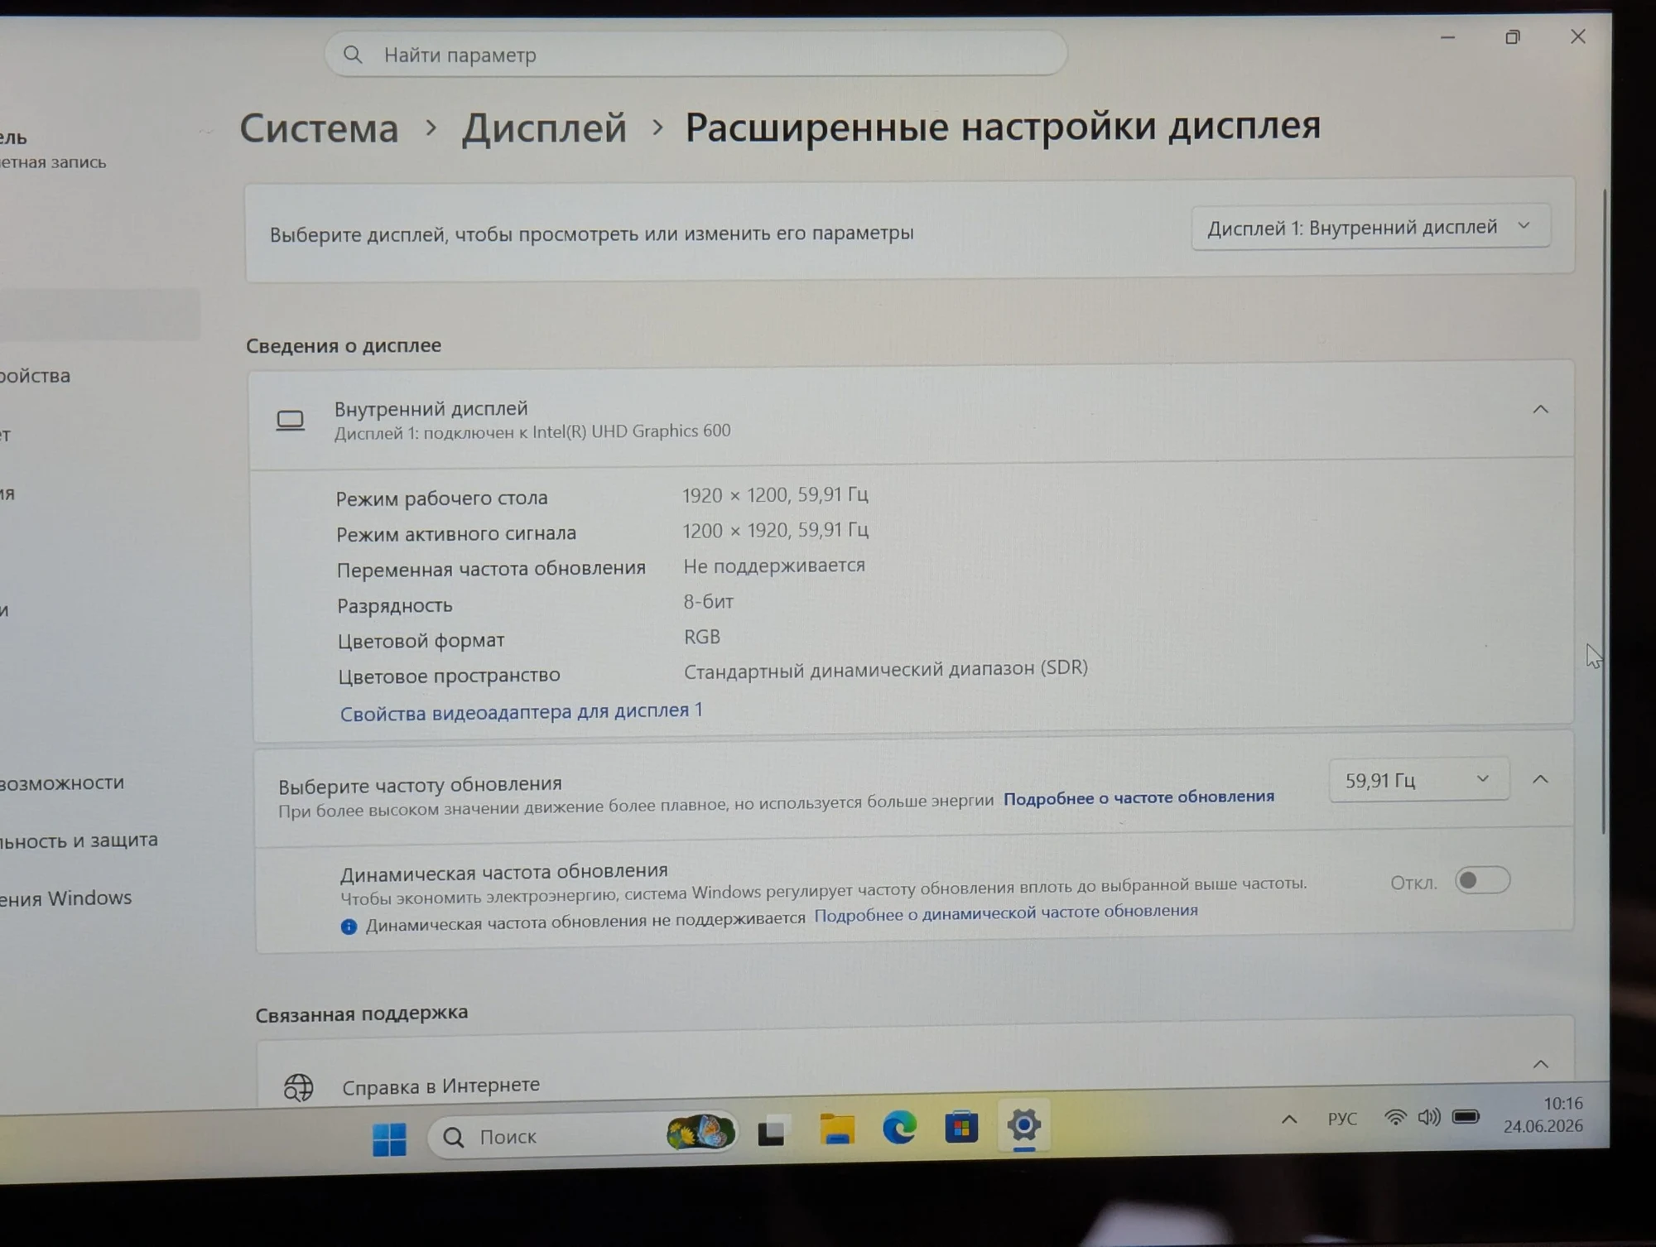
Task: Open the 59,91 Гц refresh rate dropdown
Action: click(1418, 780)
